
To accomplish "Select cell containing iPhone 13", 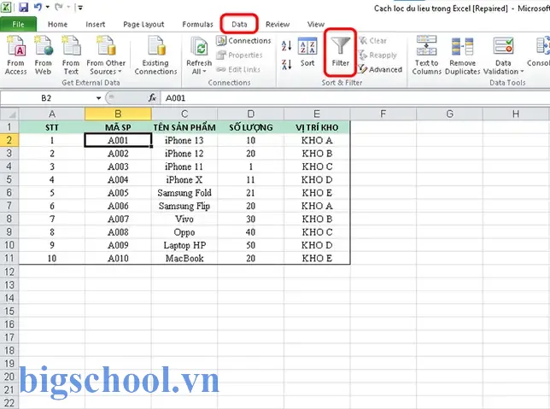I will click(x=184, y=140).
